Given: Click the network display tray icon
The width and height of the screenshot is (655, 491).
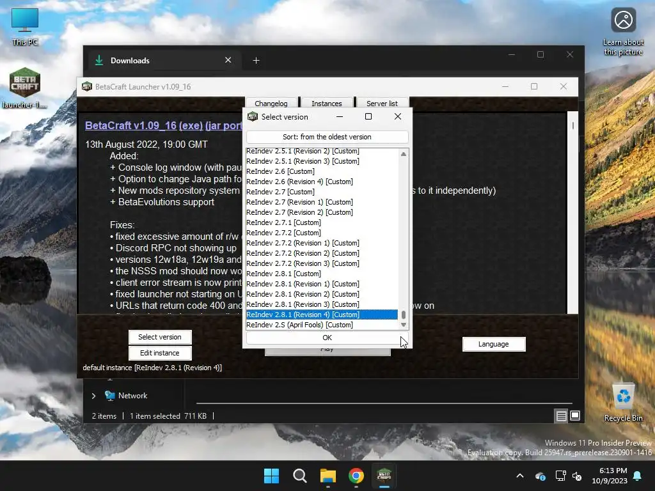Looking at the screenshot, I should tap(560, 476).
